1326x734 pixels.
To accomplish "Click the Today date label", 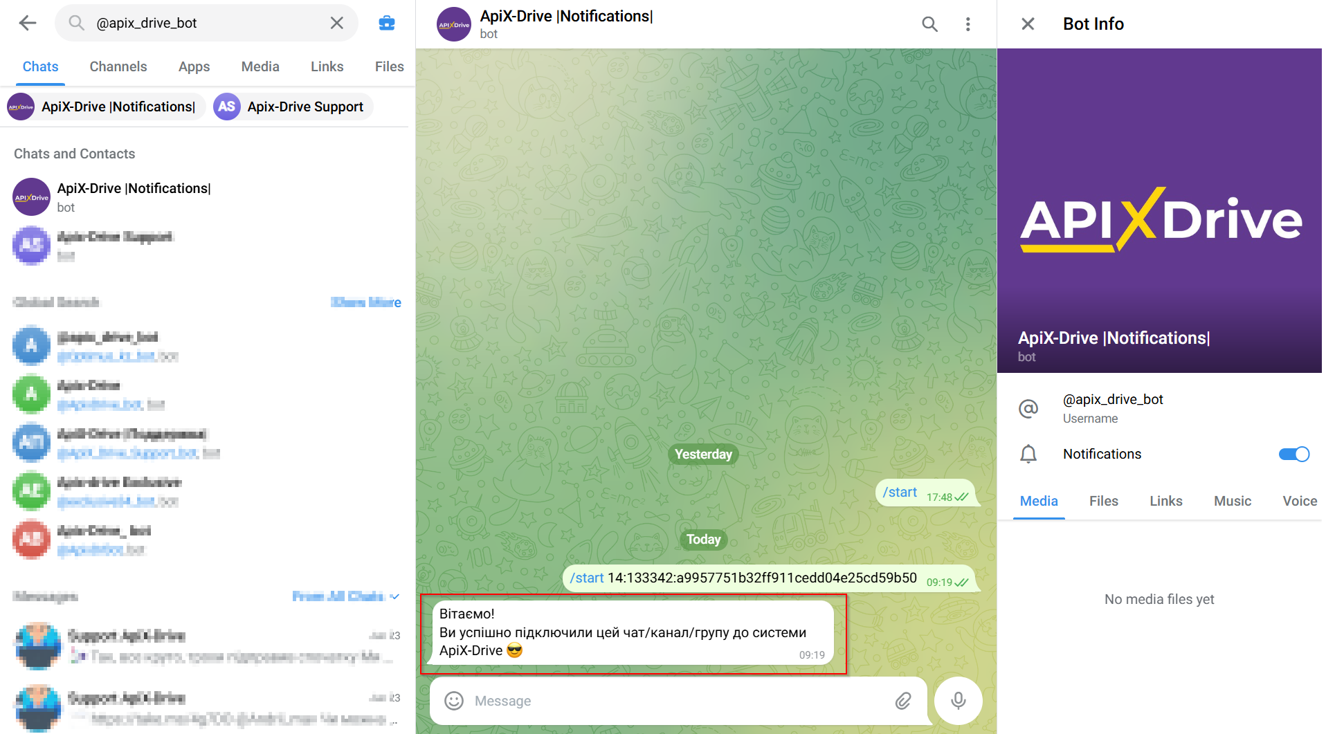I will tap(703, 540).
